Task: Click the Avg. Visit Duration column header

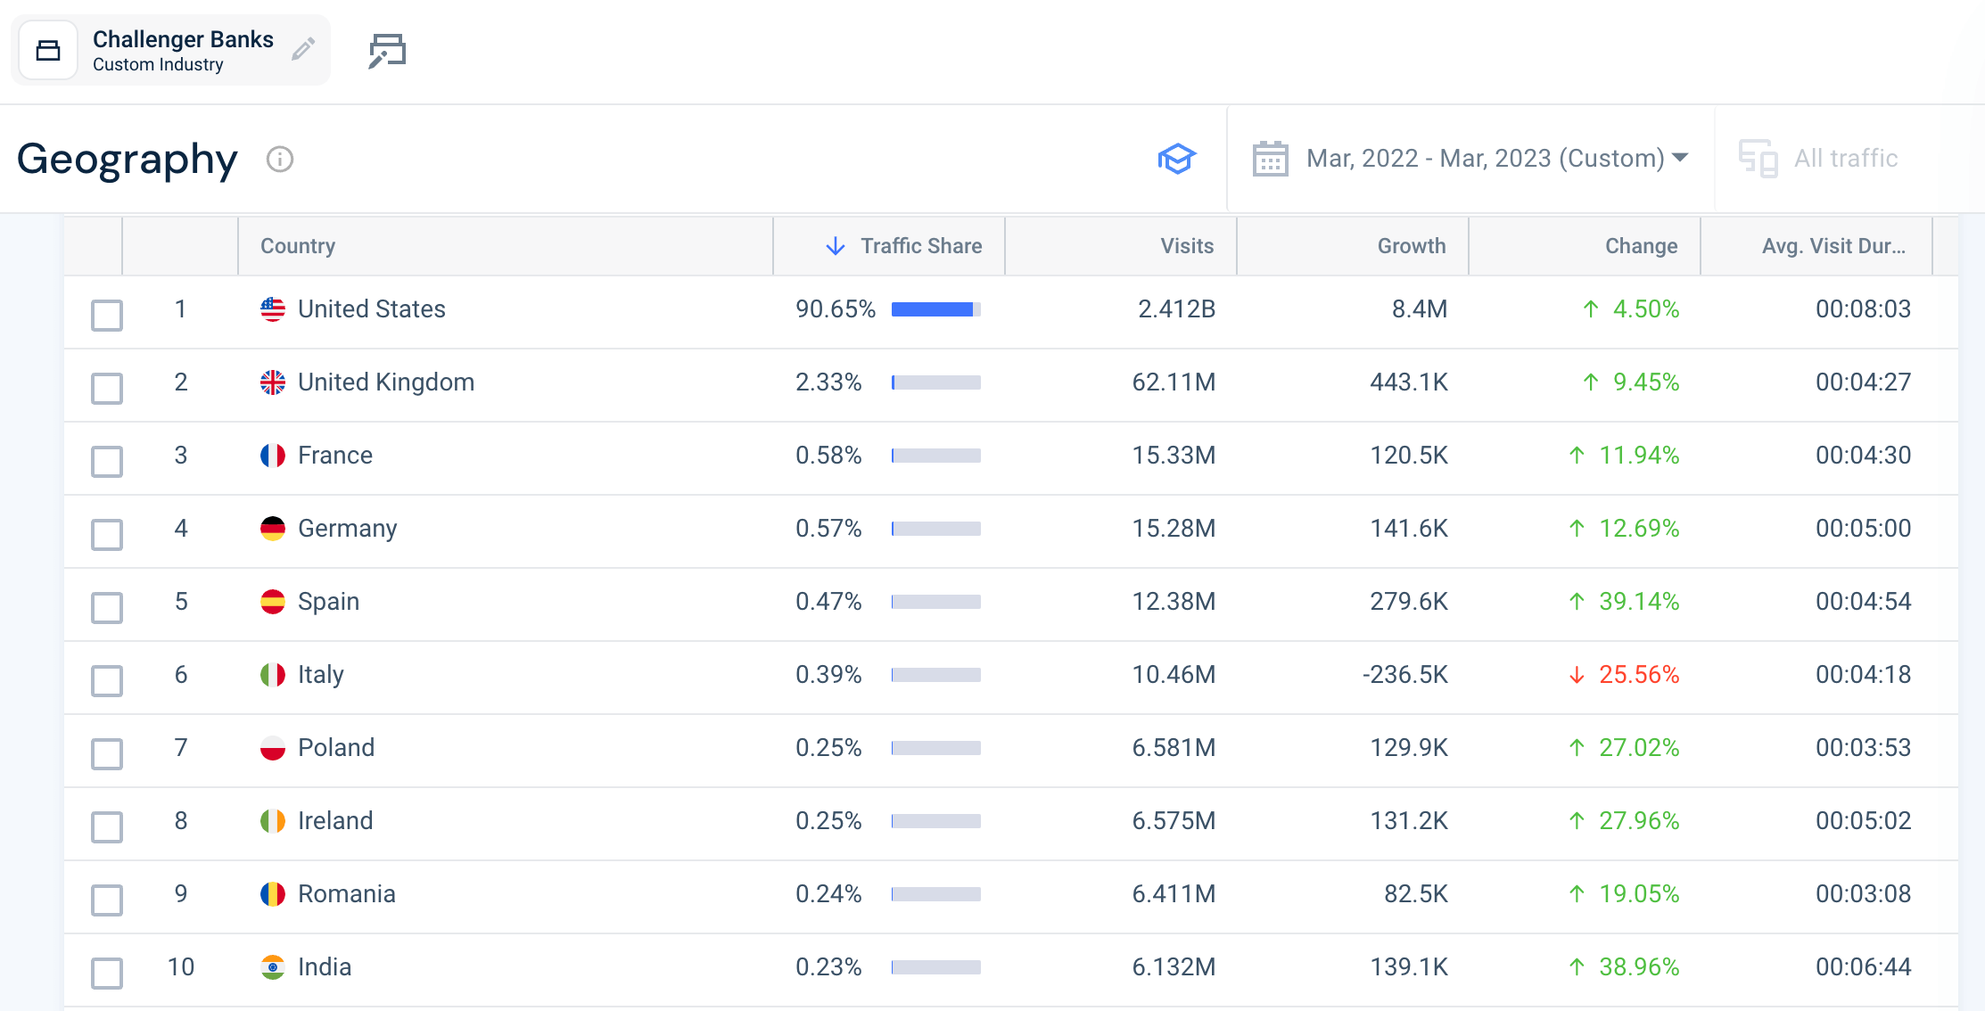Action: tap(1834, 246)
